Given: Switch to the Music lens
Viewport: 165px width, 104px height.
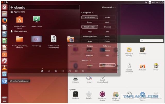Looking at the screenshot, I should tap(70, 71).
